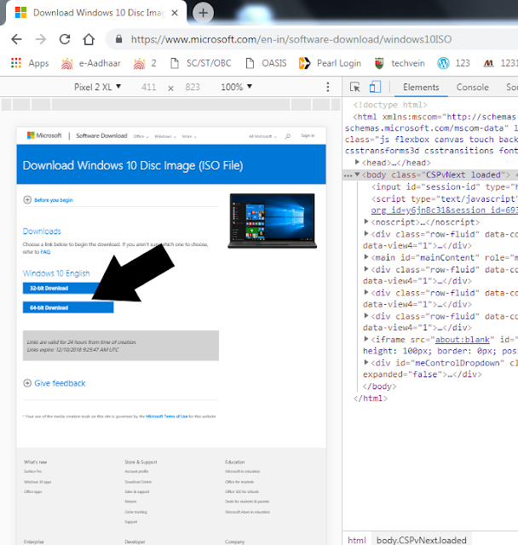Open the bookmark labeled 2
Screen dimensions: 518x545
(x=145, y=63)
